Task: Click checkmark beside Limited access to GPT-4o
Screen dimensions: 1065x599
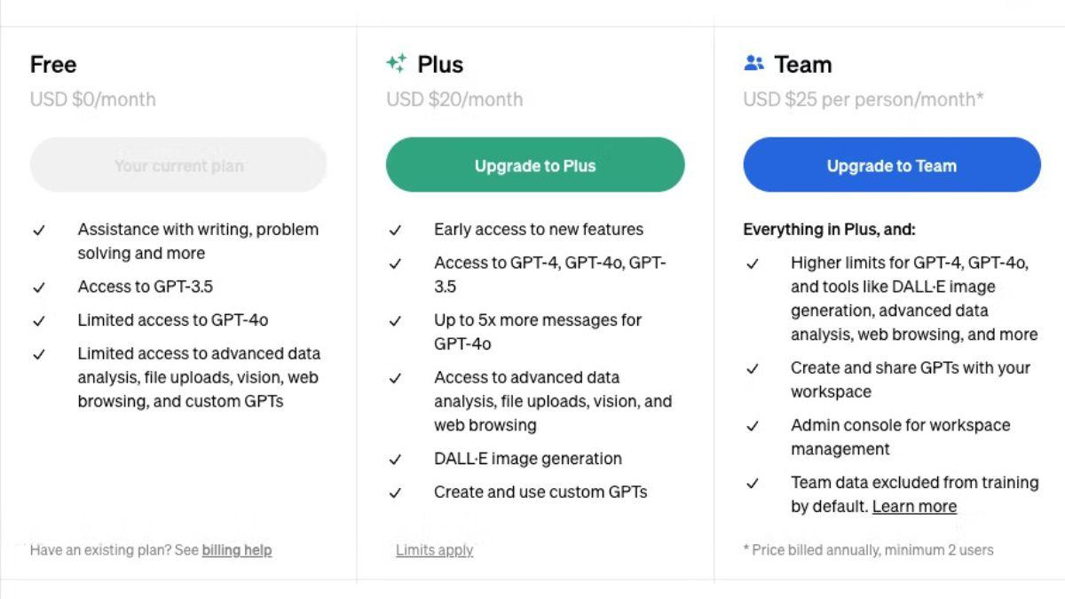Action: tap(39, 320)
